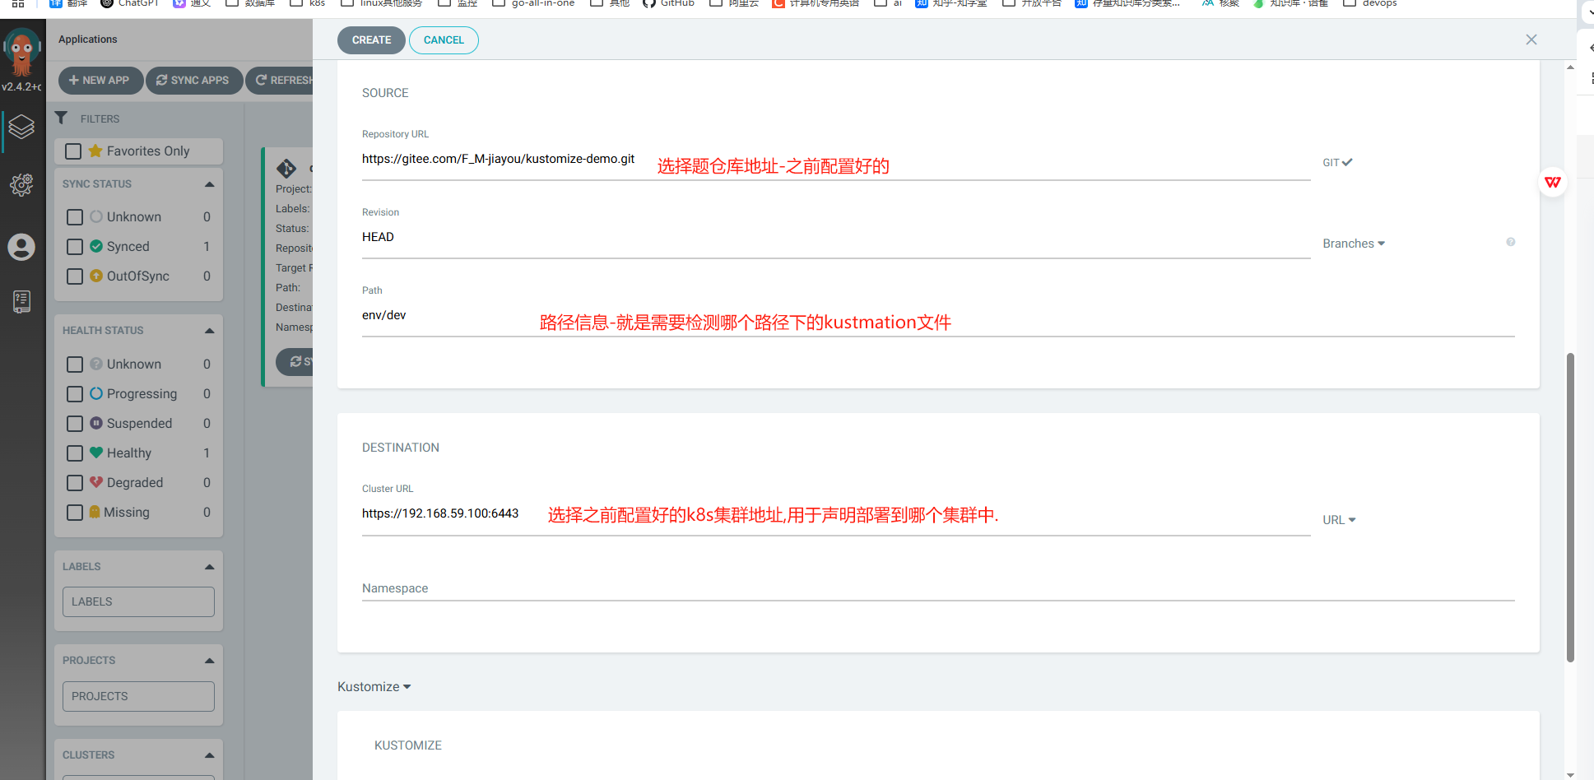This screenshot has height=780, width=1594.
Task: Open the Settings gear in sidebar
Action: tap(21, 184)
